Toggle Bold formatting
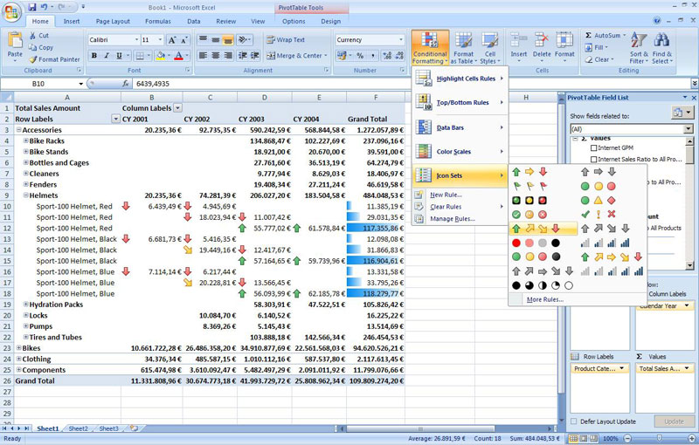Viewport: 699px width, 445px height. click(x=94, y=56)
